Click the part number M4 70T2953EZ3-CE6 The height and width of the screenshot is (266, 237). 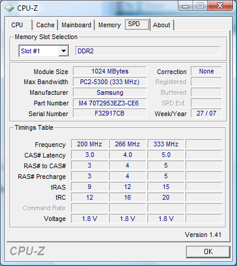pyautogui.click(x=110, y=103)
